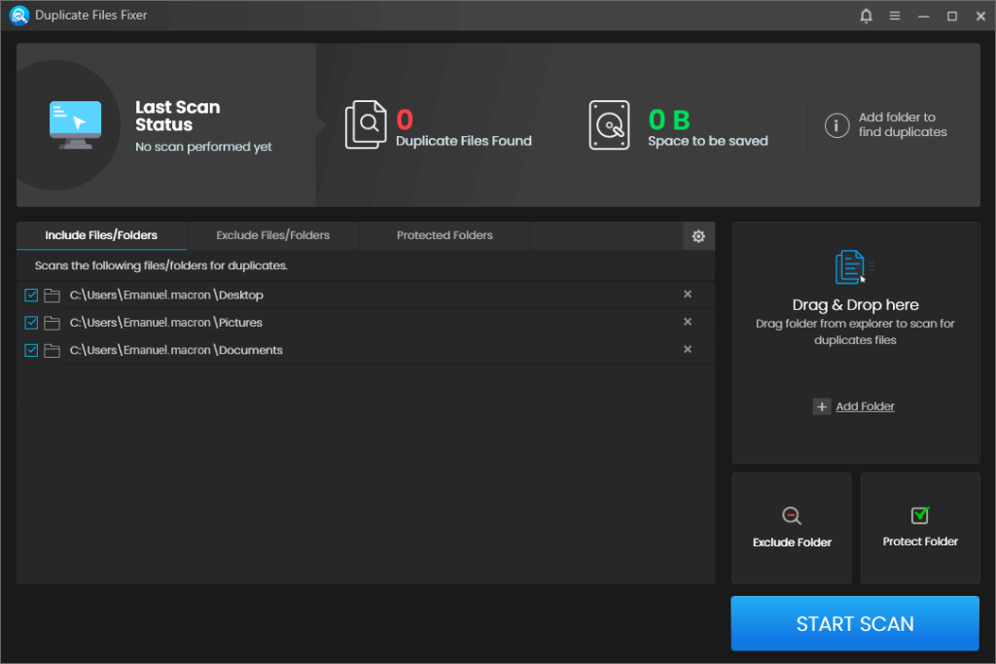
Task: Select the Include Files/Folders tab
Action: 101,235
